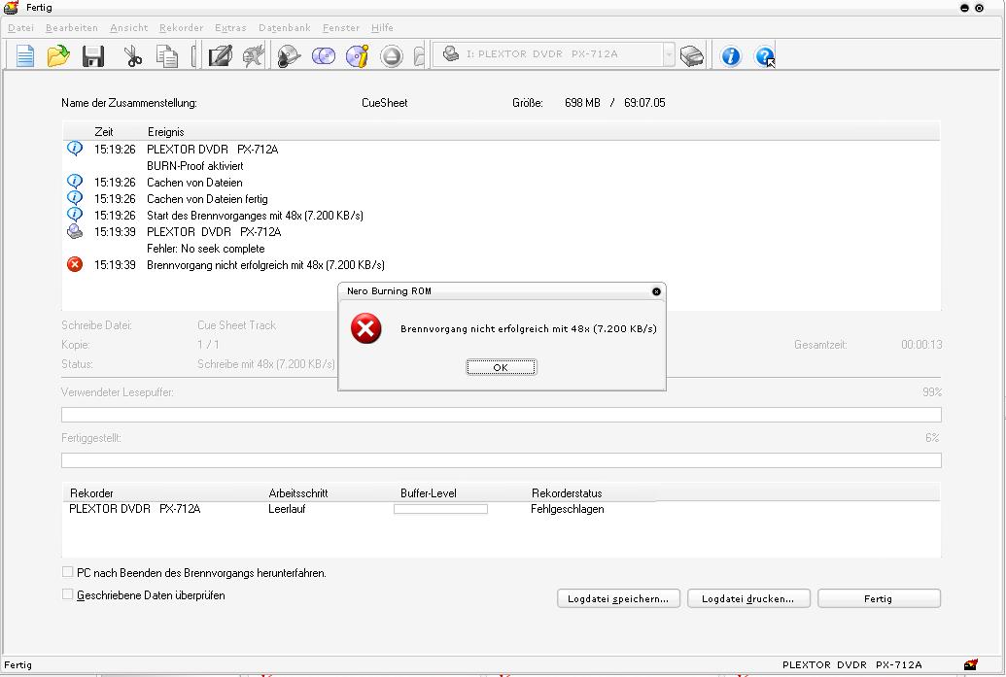Click the '00:00:13' Gesamtzeit value

coord(922,344)
